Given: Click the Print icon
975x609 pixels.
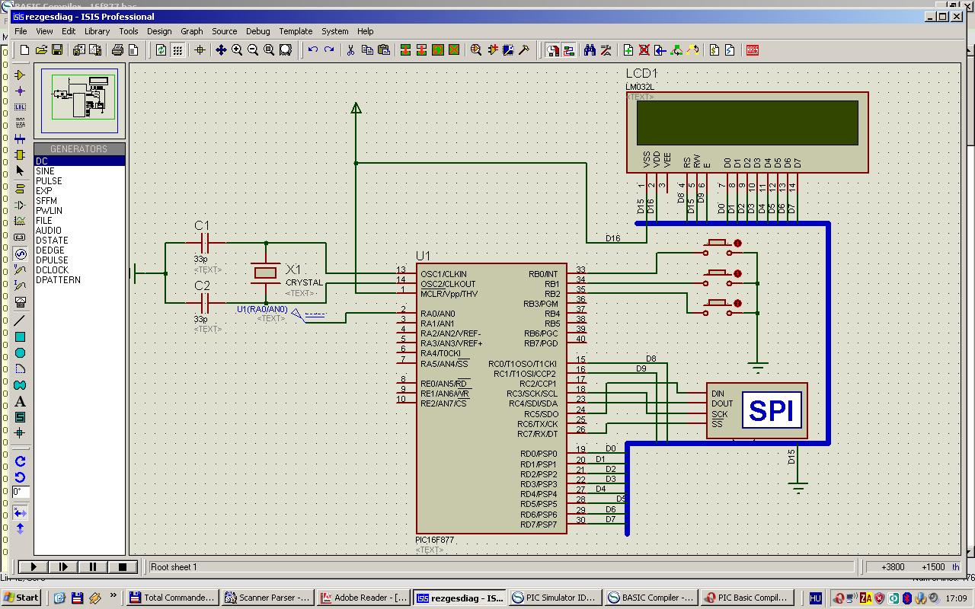Looking at the screenshot, I should click(117, 50).
